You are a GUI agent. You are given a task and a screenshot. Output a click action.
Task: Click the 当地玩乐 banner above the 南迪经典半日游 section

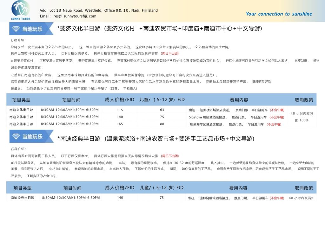(x=31, y=137)
